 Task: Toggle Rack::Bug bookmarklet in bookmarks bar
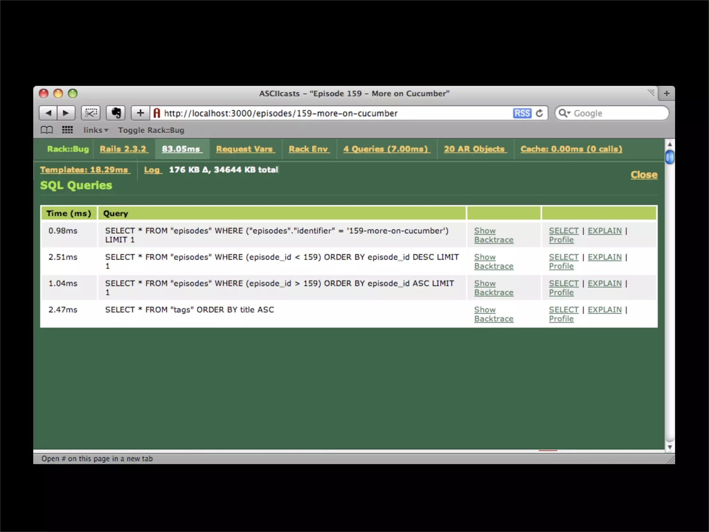click(151, 130)
